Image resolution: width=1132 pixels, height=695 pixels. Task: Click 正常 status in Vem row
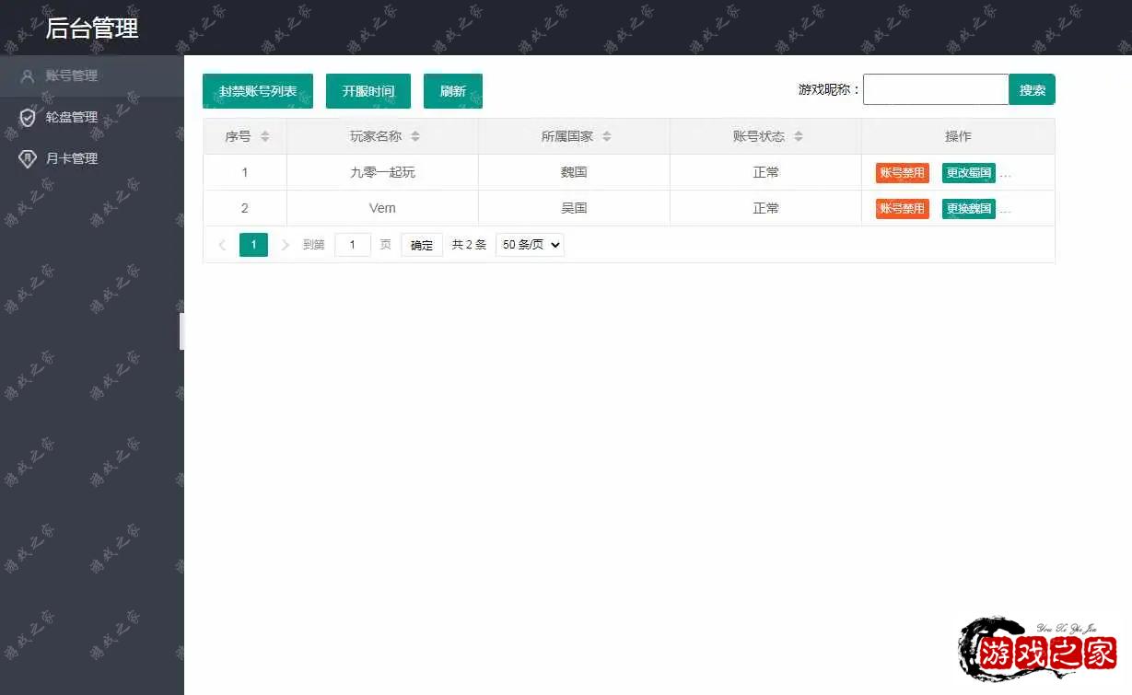pos(765,208)
